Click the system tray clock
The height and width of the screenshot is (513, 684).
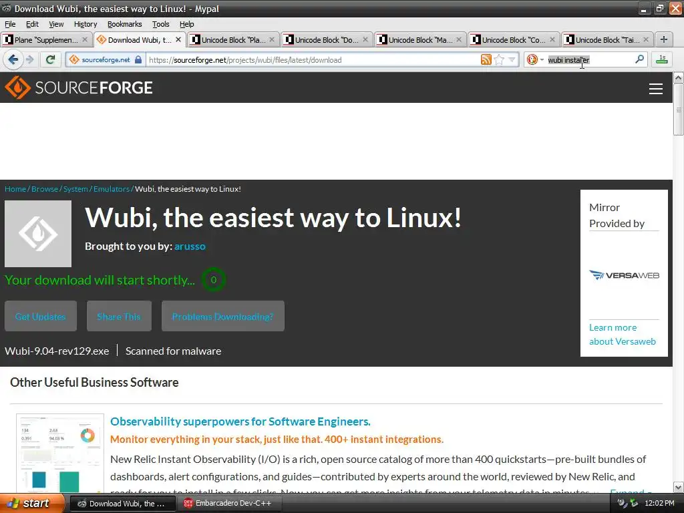coord(659,504)
